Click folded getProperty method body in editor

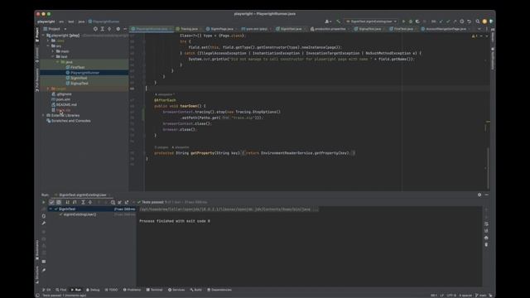[298, 153]
